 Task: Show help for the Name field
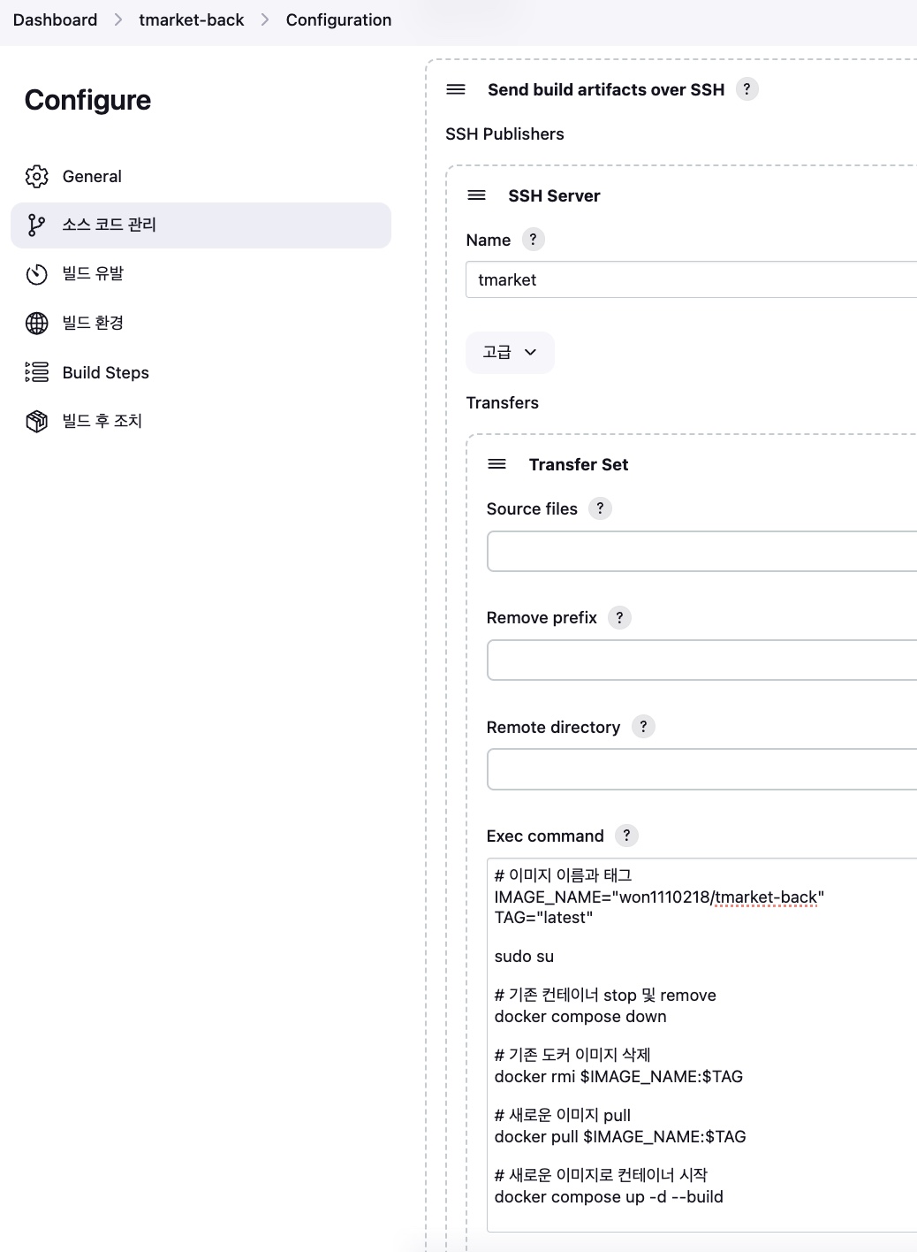point(533,240)
